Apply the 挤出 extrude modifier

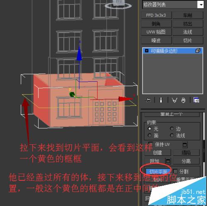[x=188, y=24]
